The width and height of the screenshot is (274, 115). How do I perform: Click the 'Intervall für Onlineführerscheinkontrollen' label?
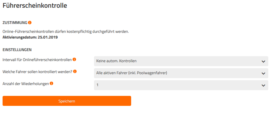click(37, 60)
